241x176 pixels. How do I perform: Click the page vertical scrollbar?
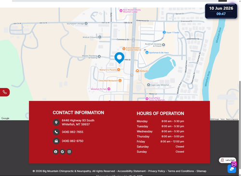point(240,125)
